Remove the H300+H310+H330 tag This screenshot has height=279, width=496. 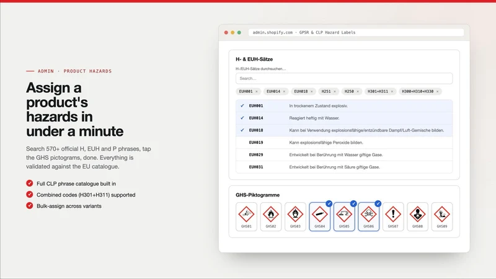[438, 91]
